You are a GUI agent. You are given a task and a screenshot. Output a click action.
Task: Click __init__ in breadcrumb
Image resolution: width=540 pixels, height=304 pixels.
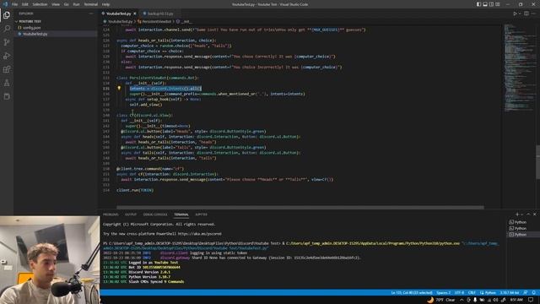186,21
